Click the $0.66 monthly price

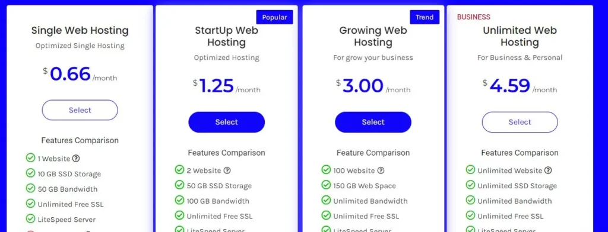pos(80,74)
